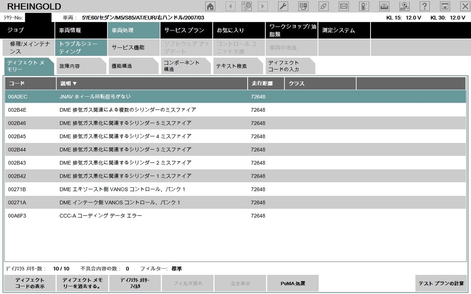471x294 pixels.
Task: Click ディフェクト メモリー フィルタ button
Action: coord(135,283)
